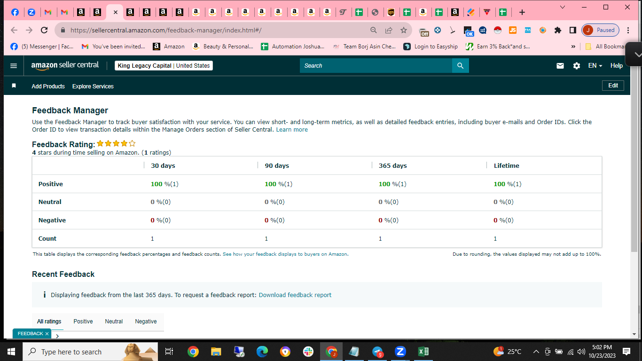
Task: Click the bookmark star in address bar
Action: click(x=404, y=30)
